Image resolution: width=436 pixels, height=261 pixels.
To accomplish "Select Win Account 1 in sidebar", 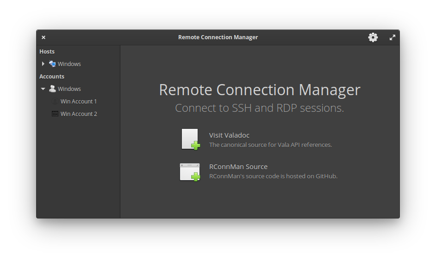I will click(x=78, y=101).
